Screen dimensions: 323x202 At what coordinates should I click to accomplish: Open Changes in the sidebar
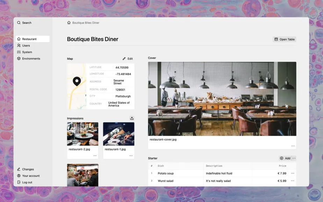point(28,169)
